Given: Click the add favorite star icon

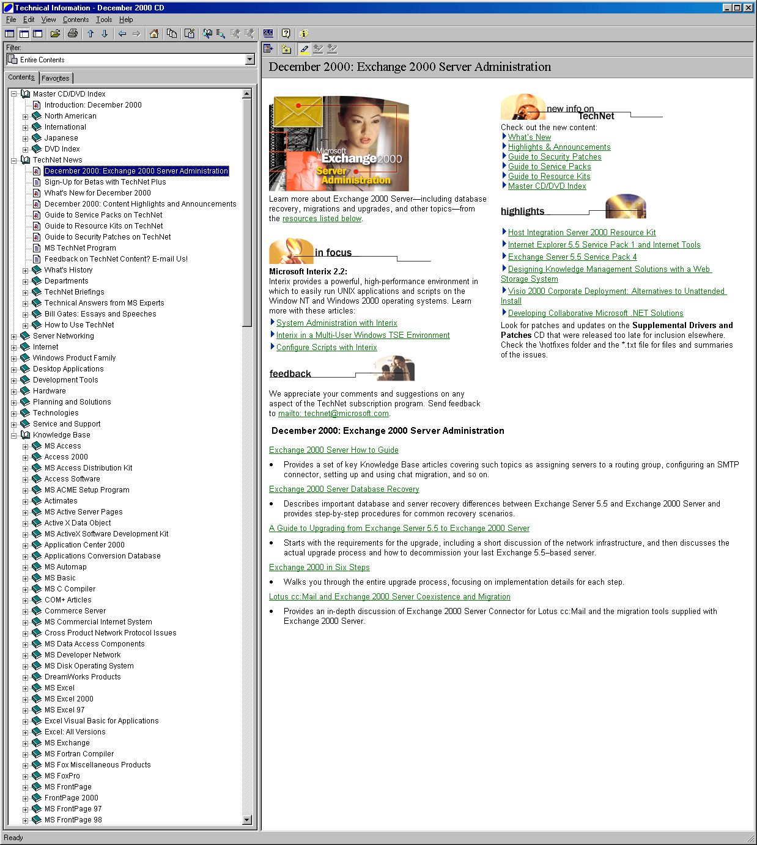Looking at the screenshot, I should click(286, 49).
